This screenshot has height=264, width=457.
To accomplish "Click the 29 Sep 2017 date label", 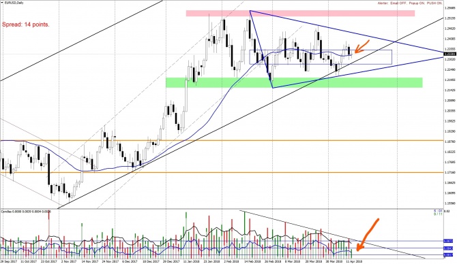I will click(8, 261).
